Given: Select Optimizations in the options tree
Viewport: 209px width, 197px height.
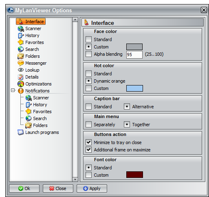Looking at the screenshot, I should click(x=38, y=84).
